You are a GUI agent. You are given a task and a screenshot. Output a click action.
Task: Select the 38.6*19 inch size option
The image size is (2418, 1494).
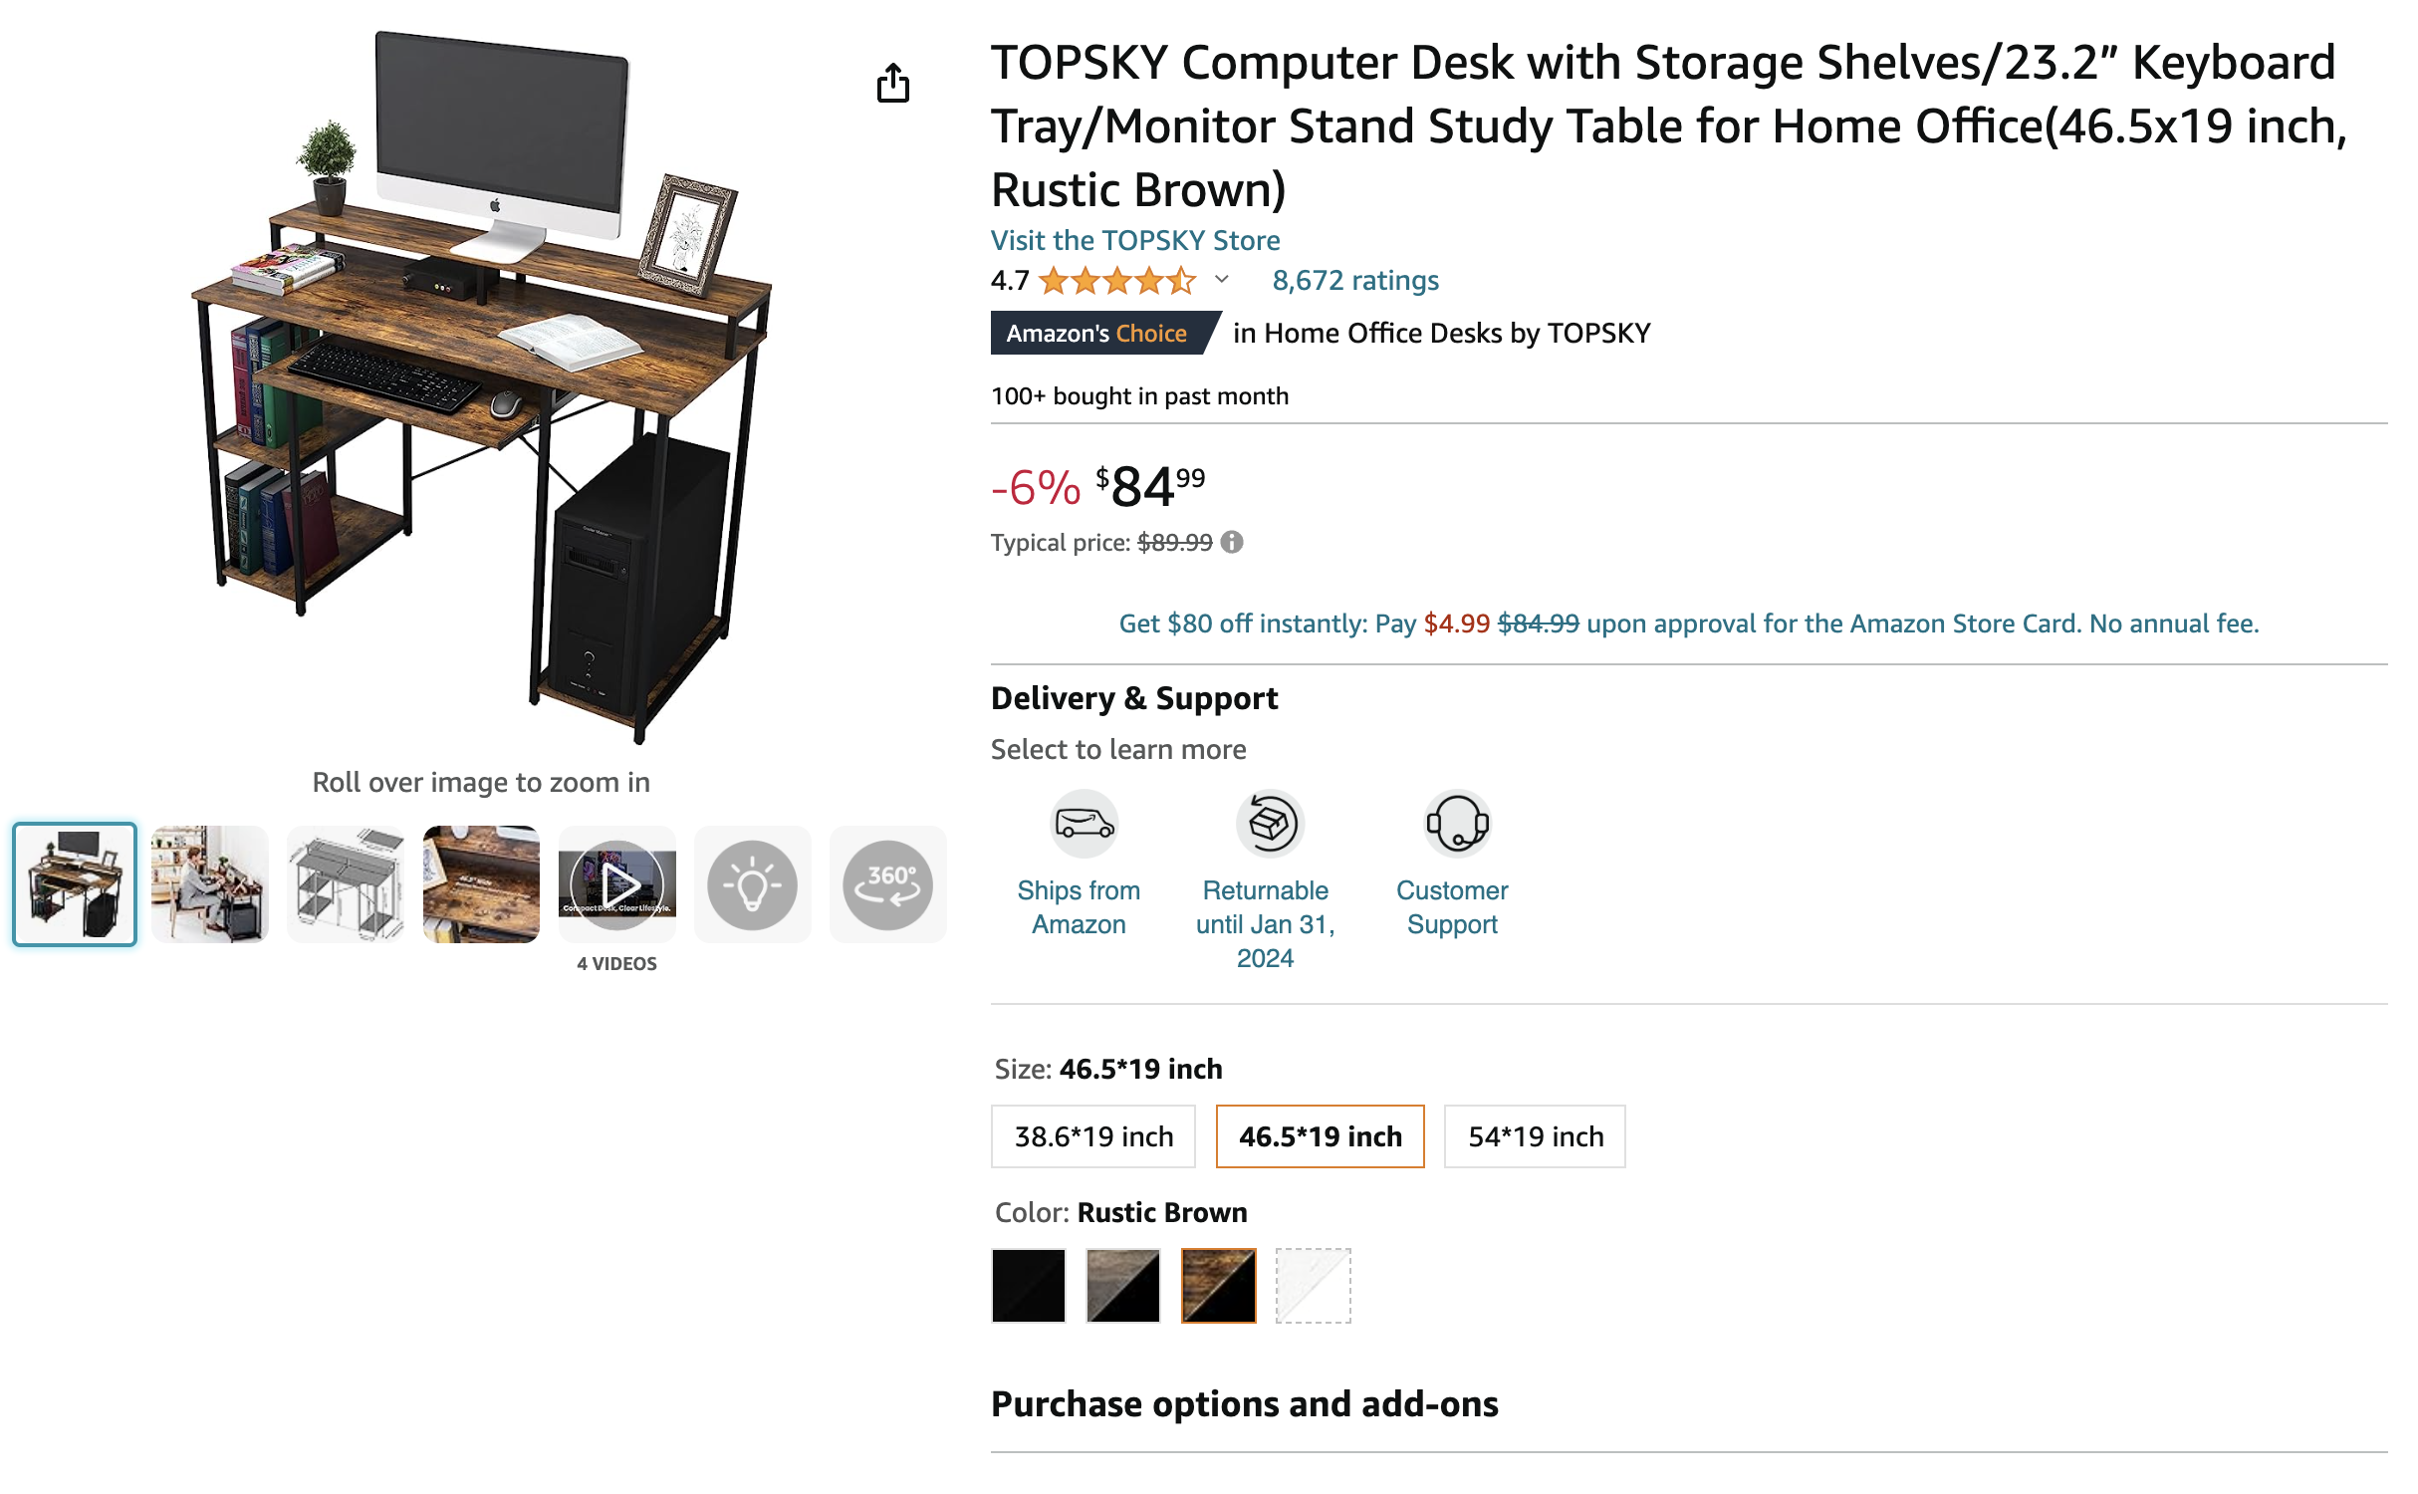(1093, 1136)
